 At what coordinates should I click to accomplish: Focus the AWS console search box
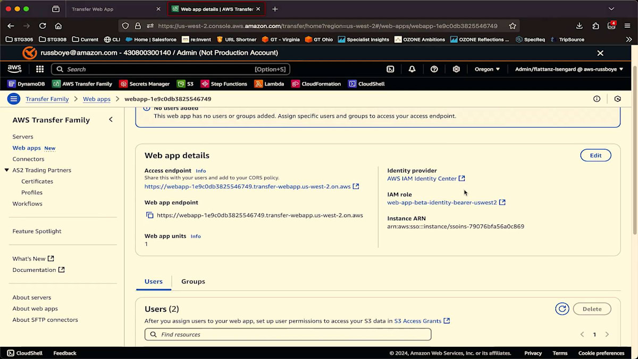pos(171,69)
